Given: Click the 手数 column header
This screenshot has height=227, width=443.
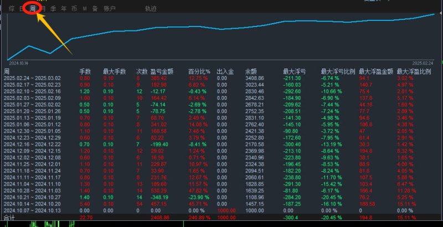Looking at the screenshot, I should [x=85, y=72].
